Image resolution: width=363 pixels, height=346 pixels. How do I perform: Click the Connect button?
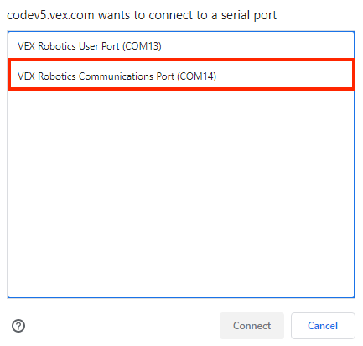[x=252, y=326]
